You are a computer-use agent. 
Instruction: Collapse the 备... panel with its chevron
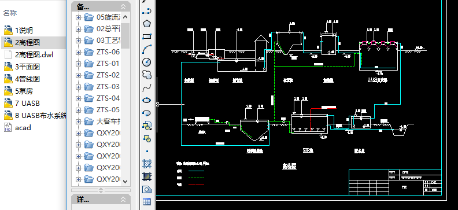123,6
